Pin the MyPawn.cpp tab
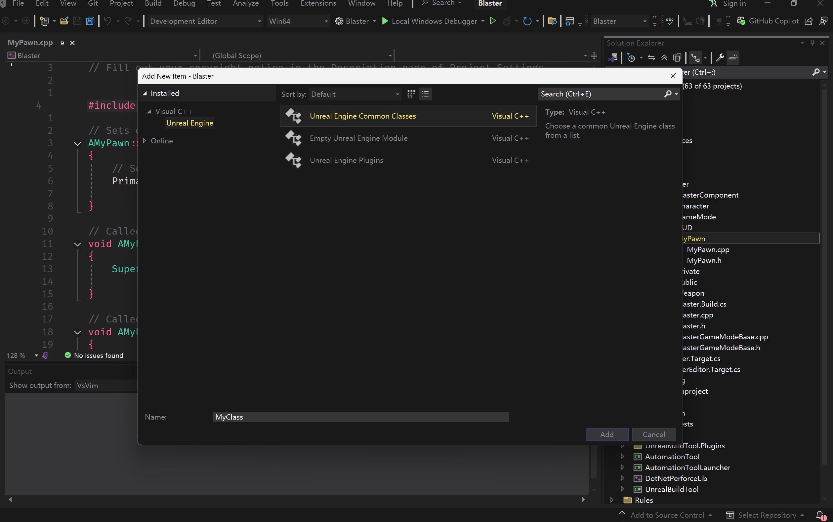This screenshot has width=833, height=522. pos(62,43)
